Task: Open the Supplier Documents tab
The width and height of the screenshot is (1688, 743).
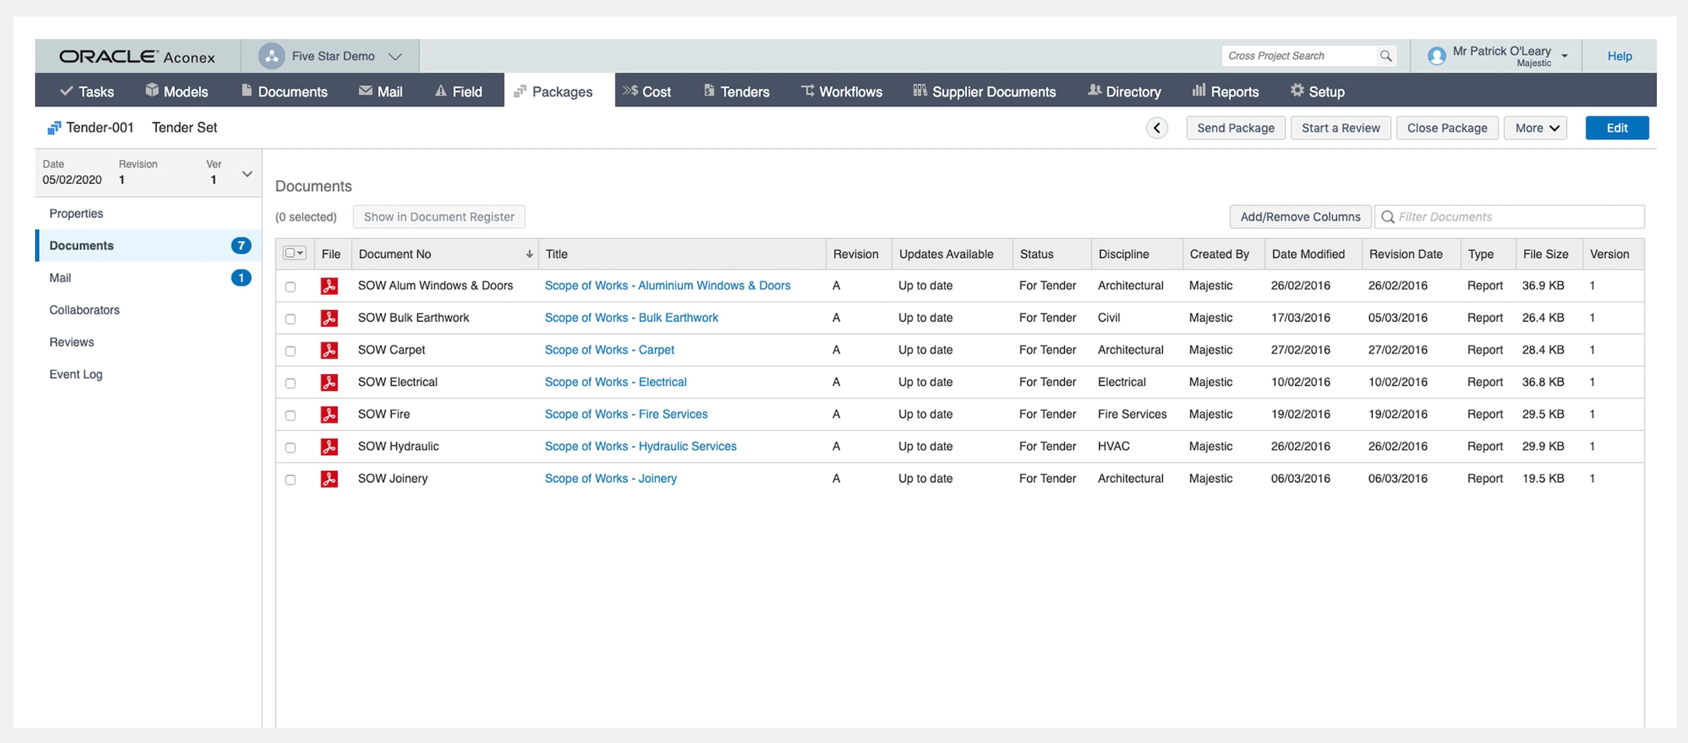Action: 984,91
